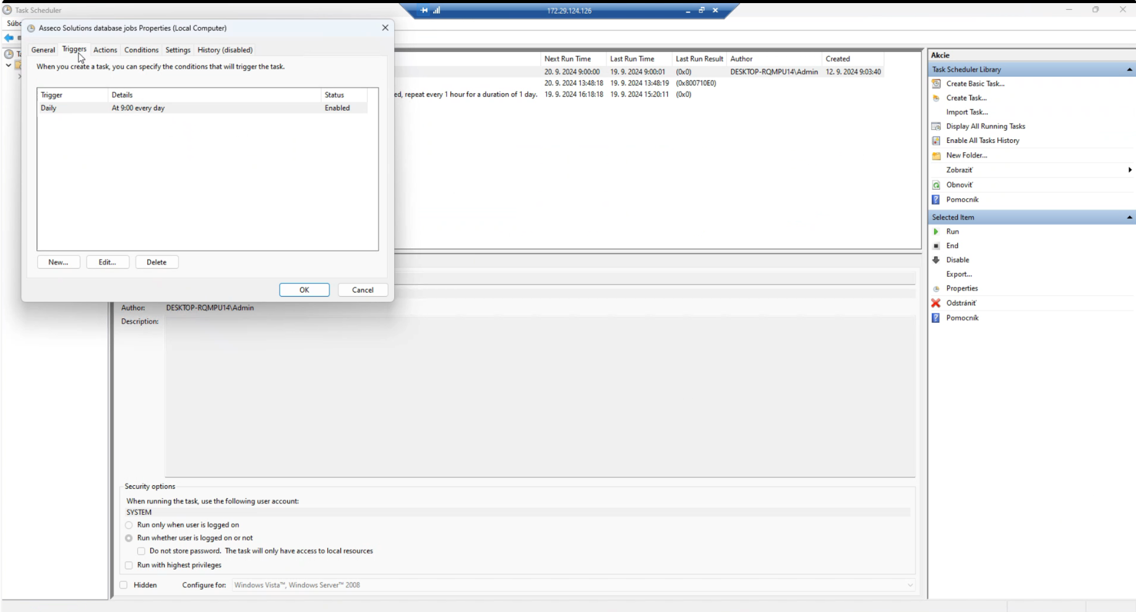
Task: Select the task row with result (0x800710E0)
Action: [x=639, y=83]
